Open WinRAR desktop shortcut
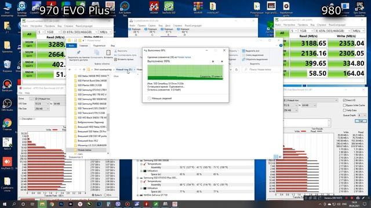This screenshot has width=371, height=208. pos(198,8)
